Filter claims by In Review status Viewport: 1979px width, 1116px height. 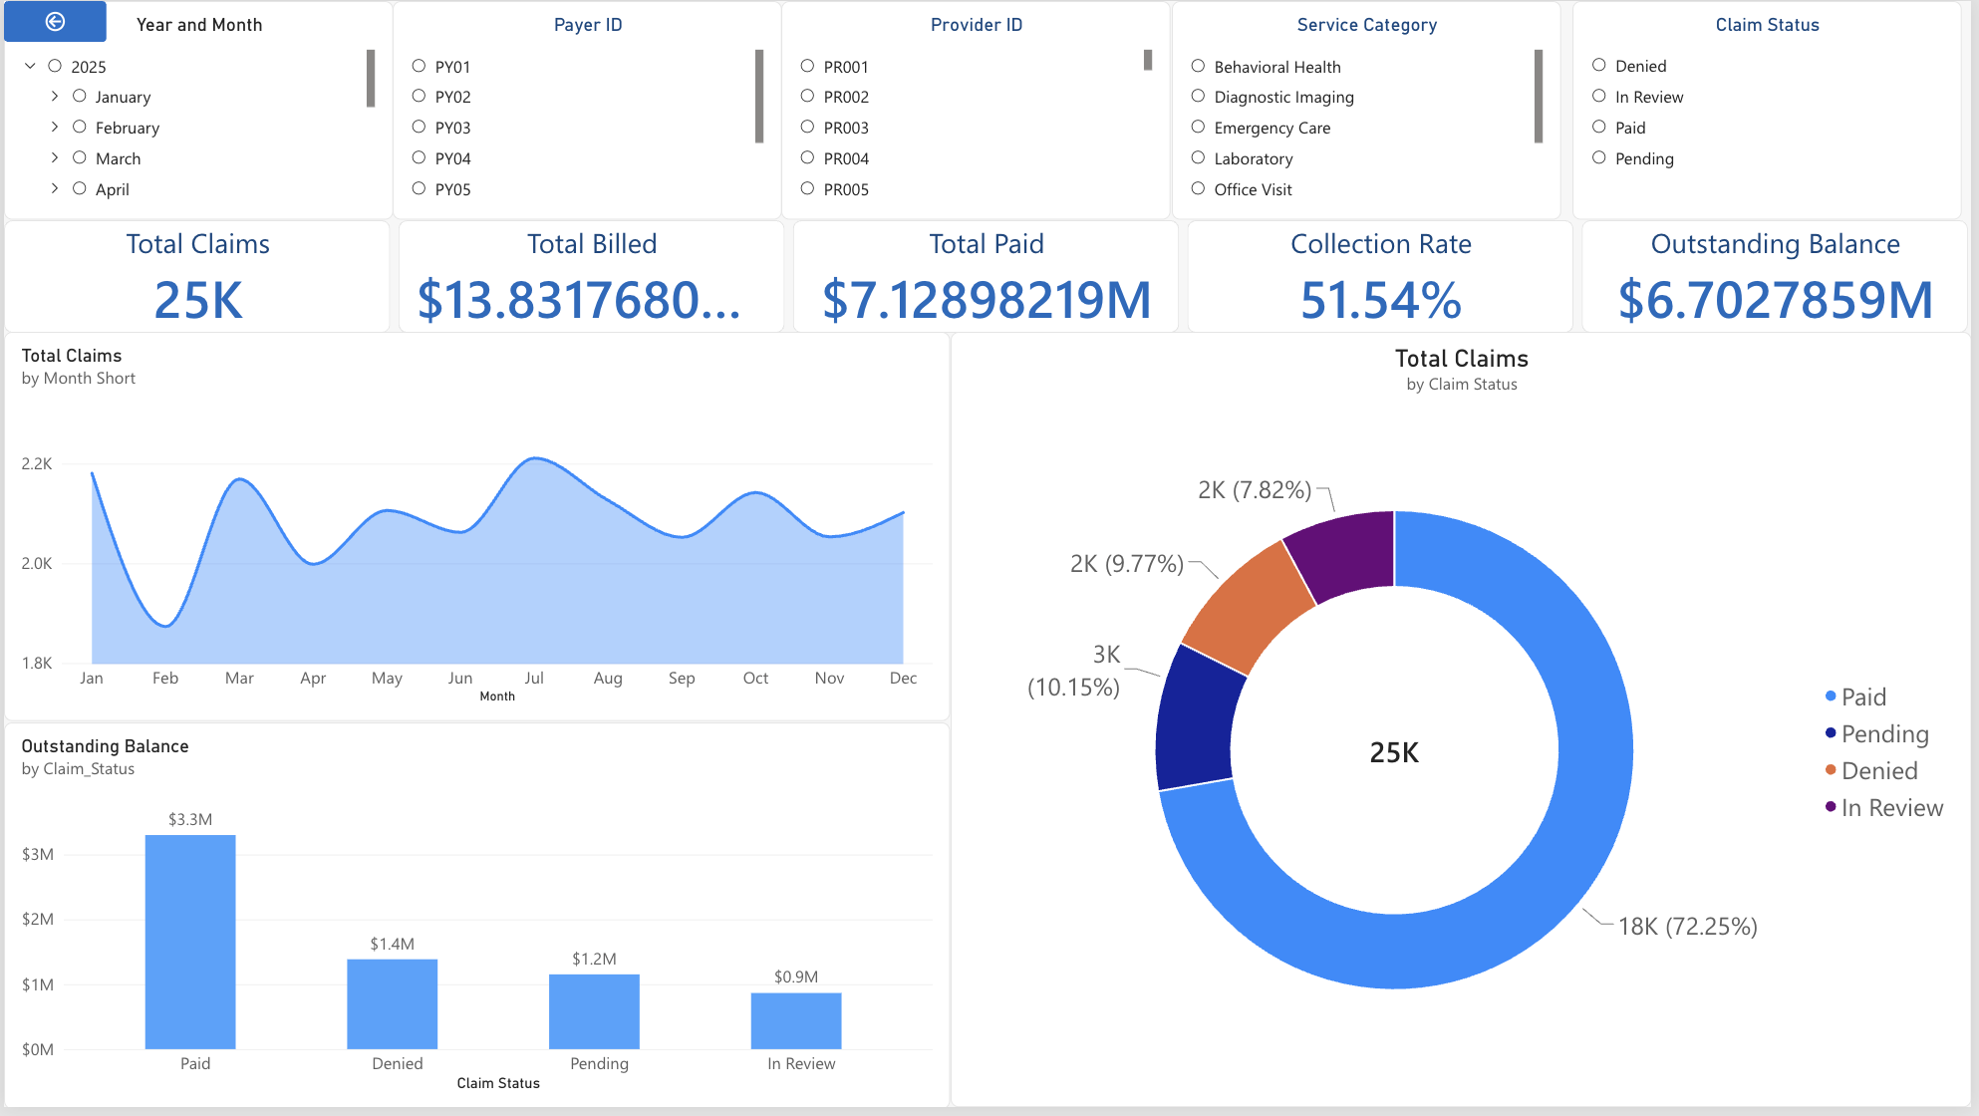(1598, 96)
